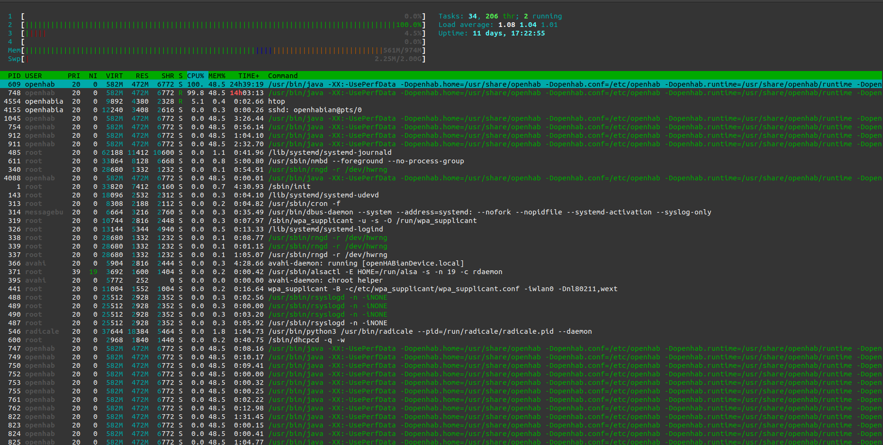
Task: Click the Swp usage meter
Action: coord(224,59)
